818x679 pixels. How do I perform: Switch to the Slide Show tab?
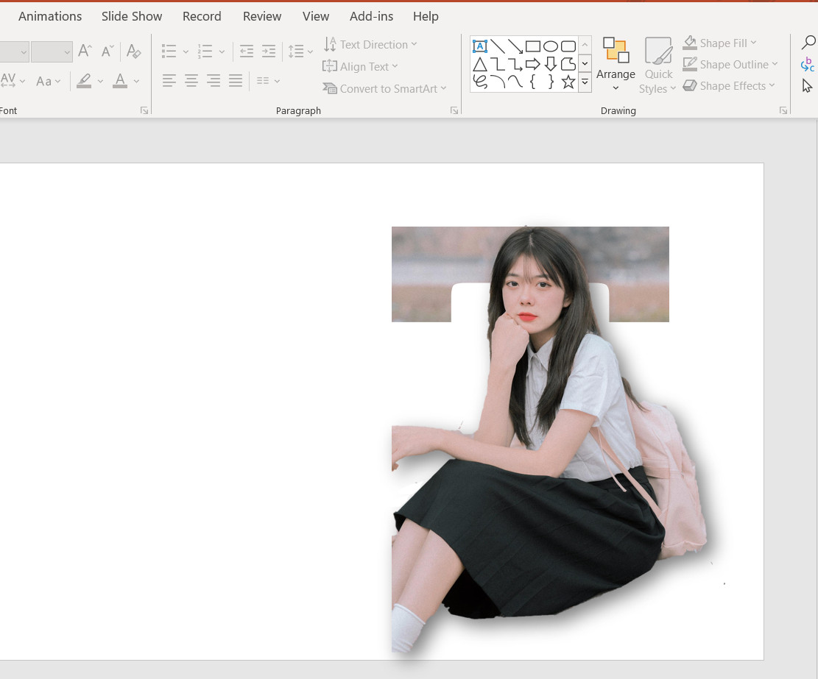click(132, 16)
